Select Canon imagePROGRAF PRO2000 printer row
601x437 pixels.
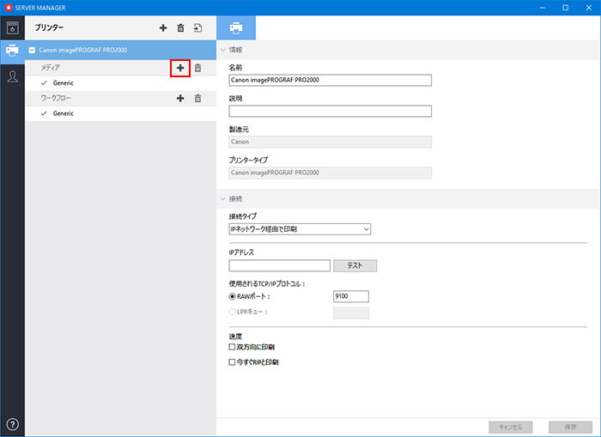120,50
